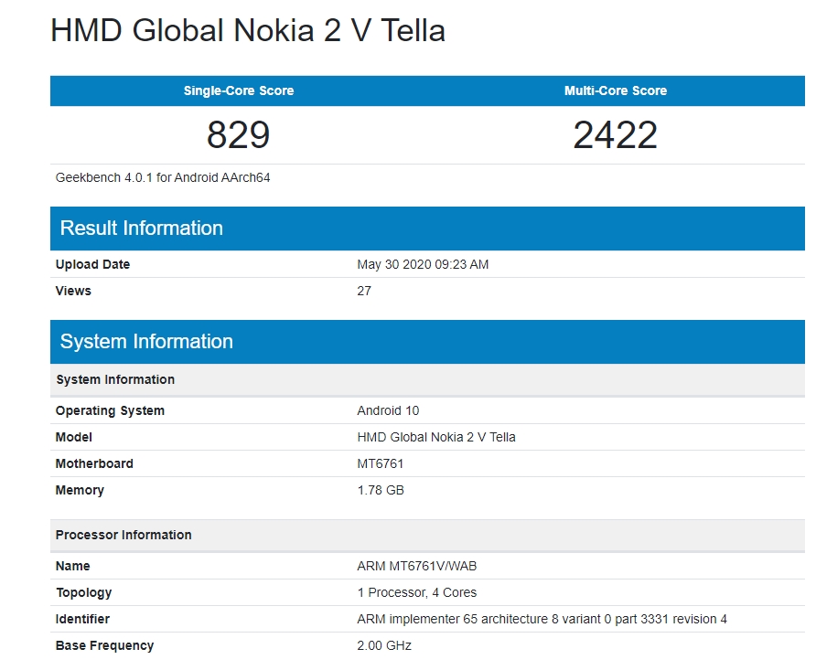Click the Geekbench 4.0.1 for Android AArch64 text
Viewport: 816px width, 670px height.
(x=163, y=177)
